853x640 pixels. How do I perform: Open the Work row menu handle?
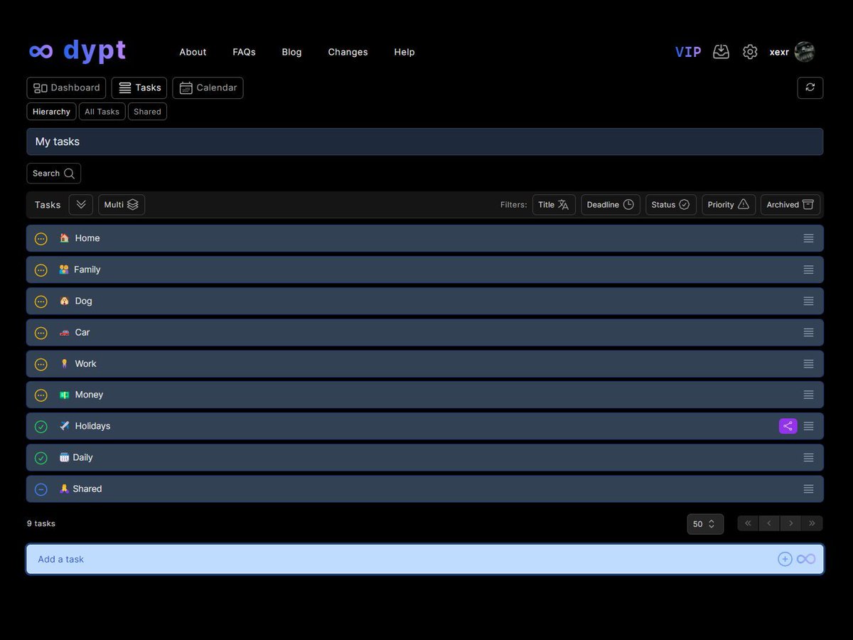809,363
